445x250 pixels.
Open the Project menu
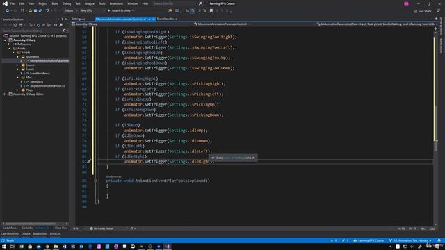pyautogui.click(x=43, y=3)
